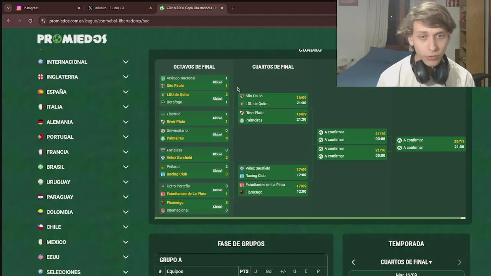The width and height of the screenshot is (491, 276).
Task: Click Libertad vs River Plate tie
Action: click(x=194, y=118)
